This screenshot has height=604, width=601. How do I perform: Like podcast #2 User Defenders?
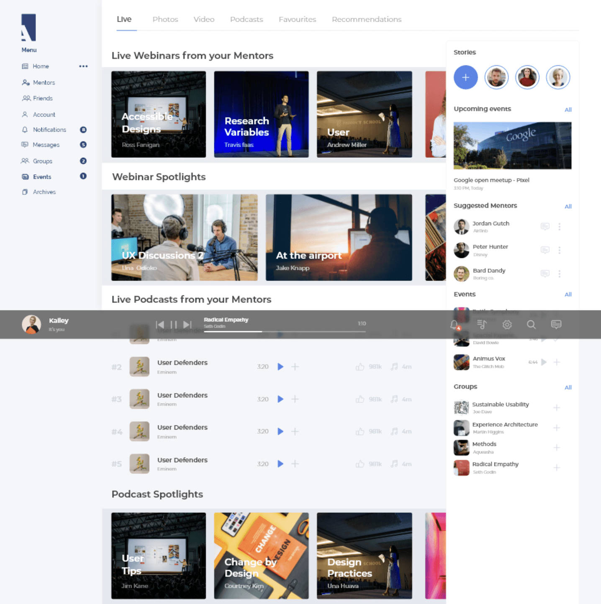tap(360, 367)
